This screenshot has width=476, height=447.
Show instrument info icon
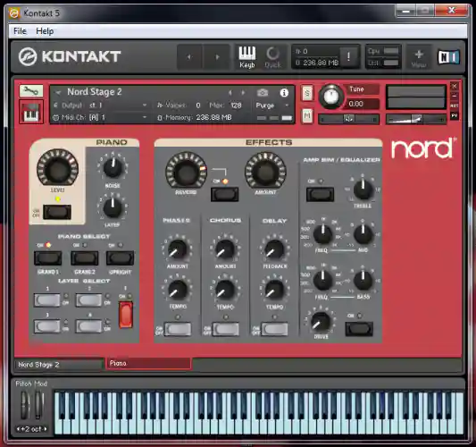coord(284,92)
